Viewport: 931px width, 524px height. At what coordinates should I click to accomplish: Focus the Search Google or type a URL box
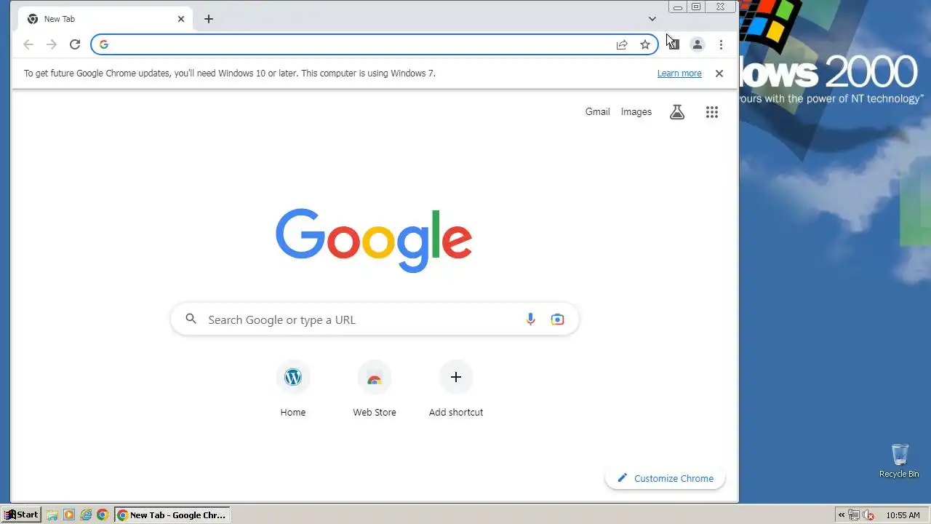tap(375, 319)
